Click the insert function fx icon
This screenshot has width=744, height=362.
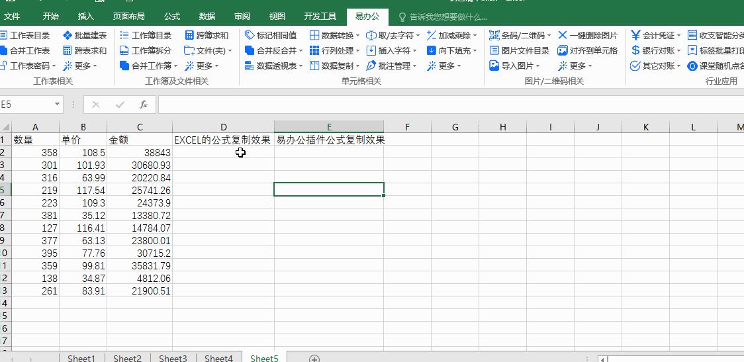pos(143,105)
